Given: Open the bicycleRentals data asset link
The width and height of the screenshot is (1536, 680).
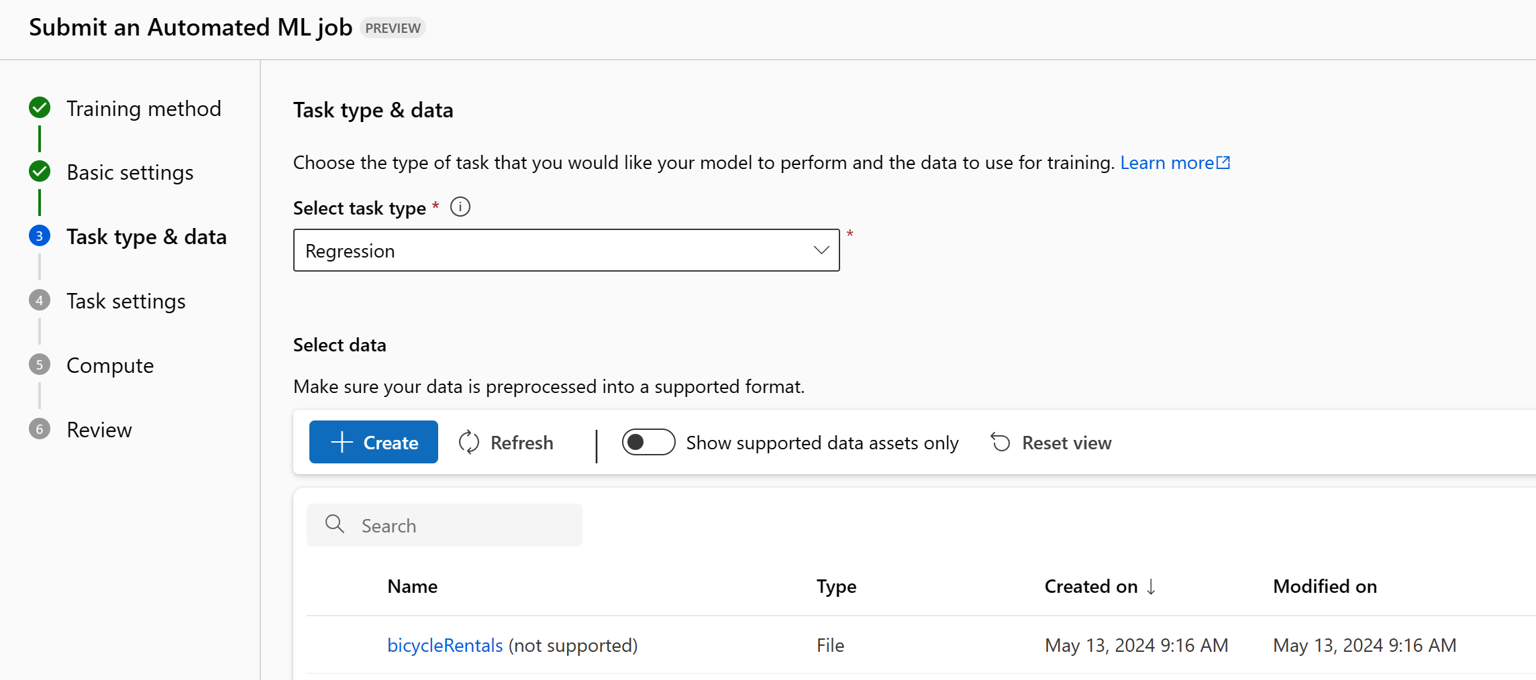Looking at the screenshot, I should tap(445, 645).
